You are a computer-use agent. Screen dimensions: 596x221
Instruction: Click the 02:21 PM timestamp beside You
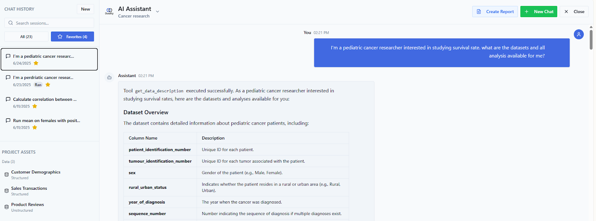pyautogui.click(x=321, y=33)
